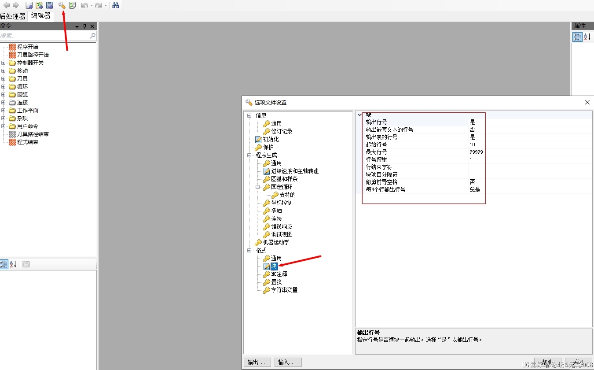Select 多轴 in settings tree
Viewport: 594px width, 370px height.
(276, 211)
